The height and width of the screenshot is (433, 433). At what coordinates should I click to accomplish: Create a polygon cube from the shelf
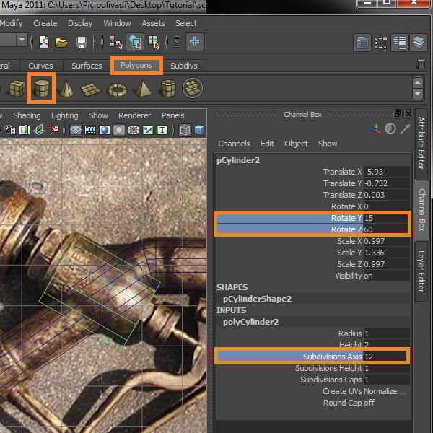[x=16, y=89]
